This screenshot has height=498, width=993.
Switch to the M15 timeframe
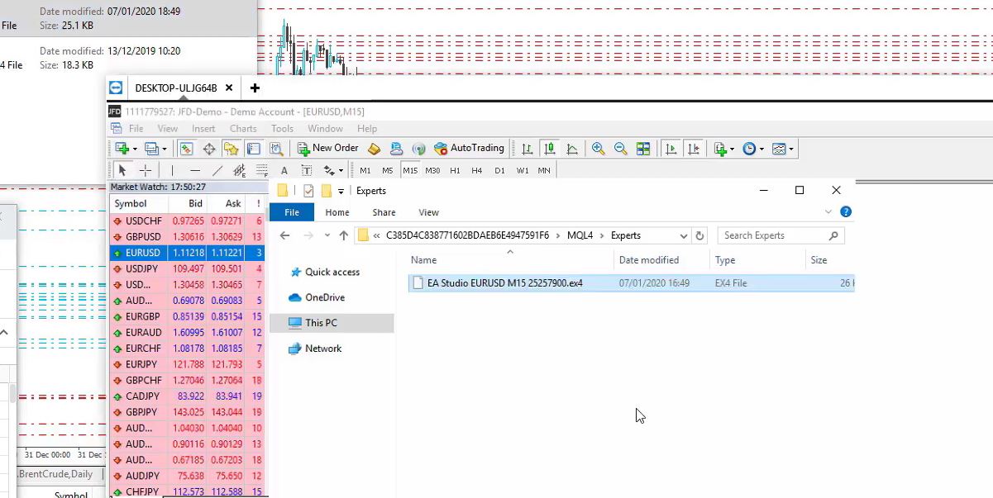410,171
